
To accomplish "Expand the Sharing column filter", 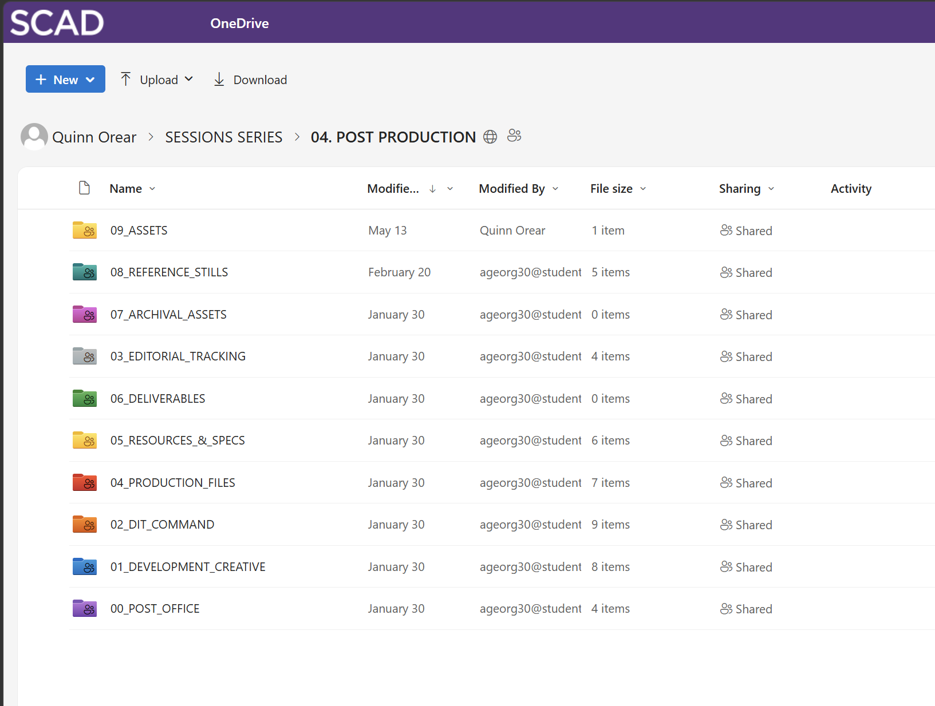I will [771, 189].
